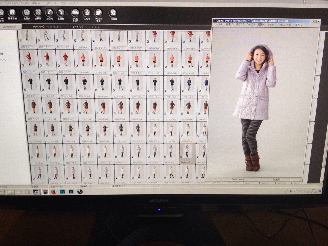
Task: Open the トリミング角度 trimming tool
Action: [98, 15]
